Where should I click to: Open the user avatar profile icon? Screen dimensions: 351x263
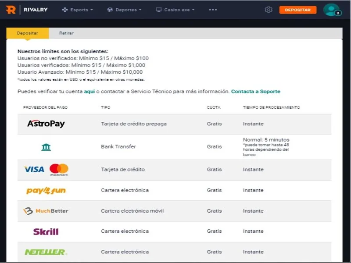pyautogui.click(x=331, y=10)
